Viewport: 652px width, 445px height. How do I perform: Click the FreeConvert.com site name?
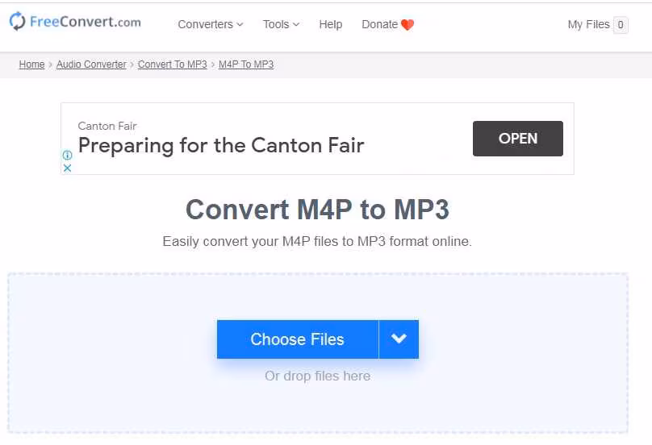[x=86, y=22]
